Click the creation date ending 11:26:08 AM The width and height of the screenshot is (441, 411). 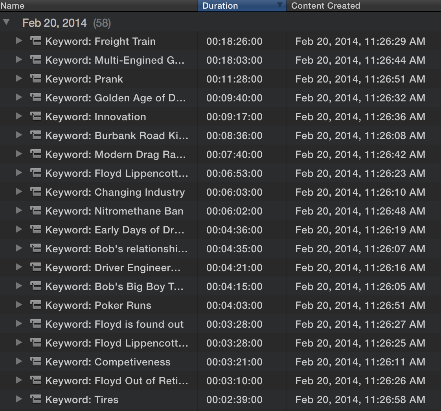click(x=360, y=136)
